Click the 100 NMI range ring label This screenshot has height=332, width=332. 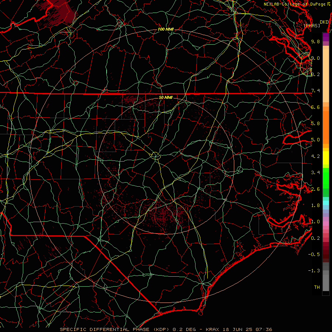[166, 29]
